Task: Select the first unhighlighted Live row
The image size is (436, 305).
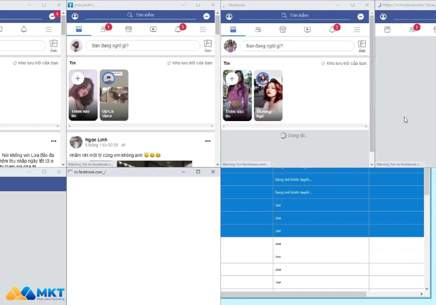Action: pos(322,244)
